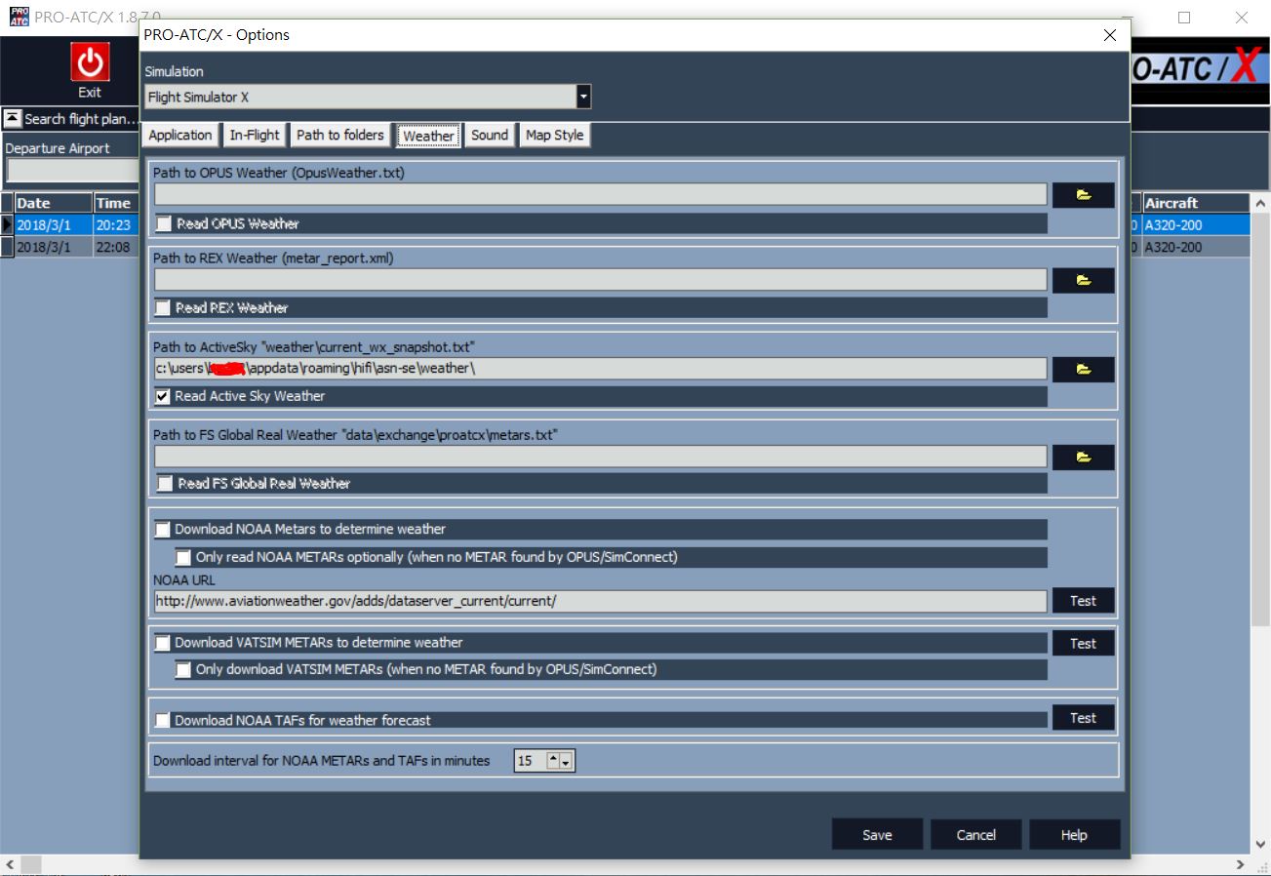The width and height of the screenshot is (1271, 876).
Task: Browse for REX Weather path folder
Action: click(1083, 281)
